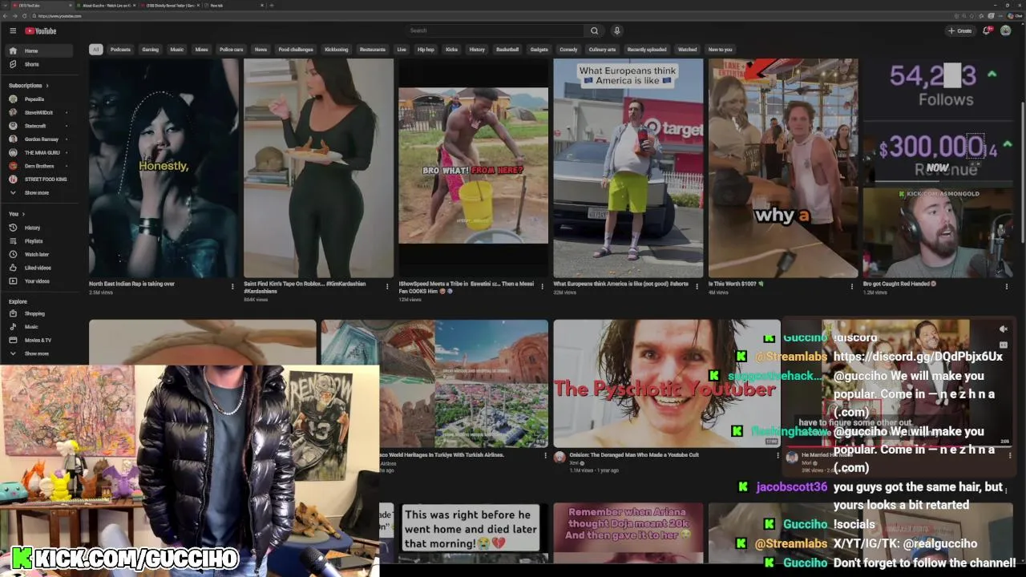Start voice search with microphone icon

pyautogui.click(x=616, y=30)
